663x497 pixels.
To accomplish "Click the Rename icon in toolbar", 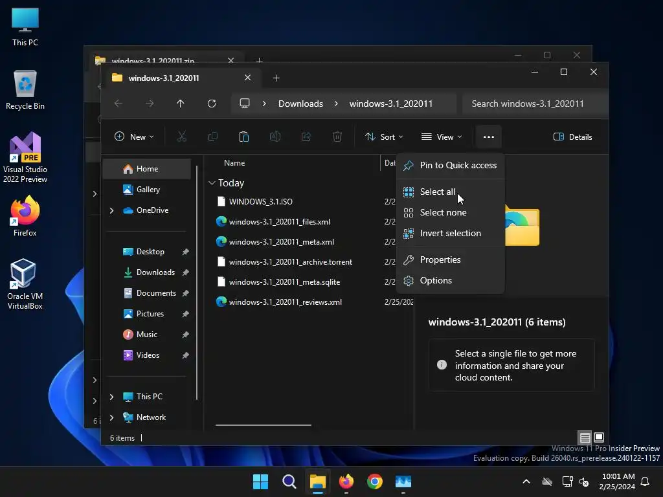I will click(275, 137).
